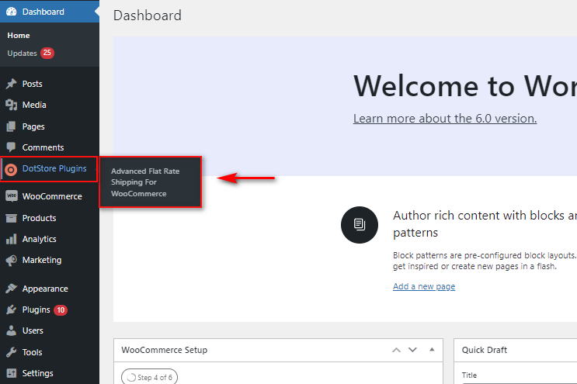The image size is (577, 384).
Task: Click the DotStore Plugins orange circle icon
Action: [11, 169]
